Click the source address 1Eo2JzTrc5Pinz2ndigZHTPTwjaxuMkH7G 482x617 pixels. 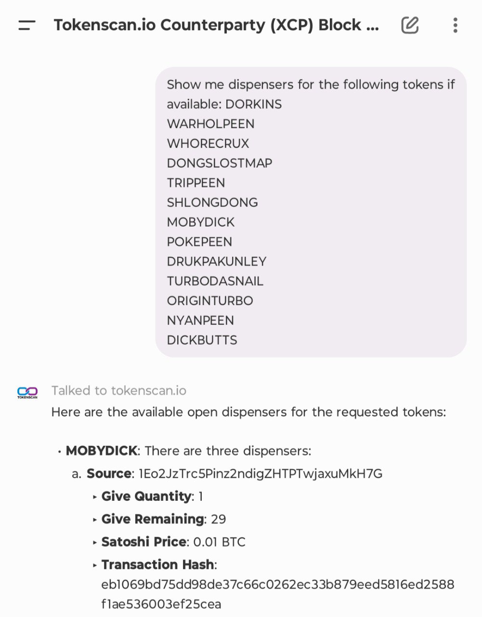[261, 474]
